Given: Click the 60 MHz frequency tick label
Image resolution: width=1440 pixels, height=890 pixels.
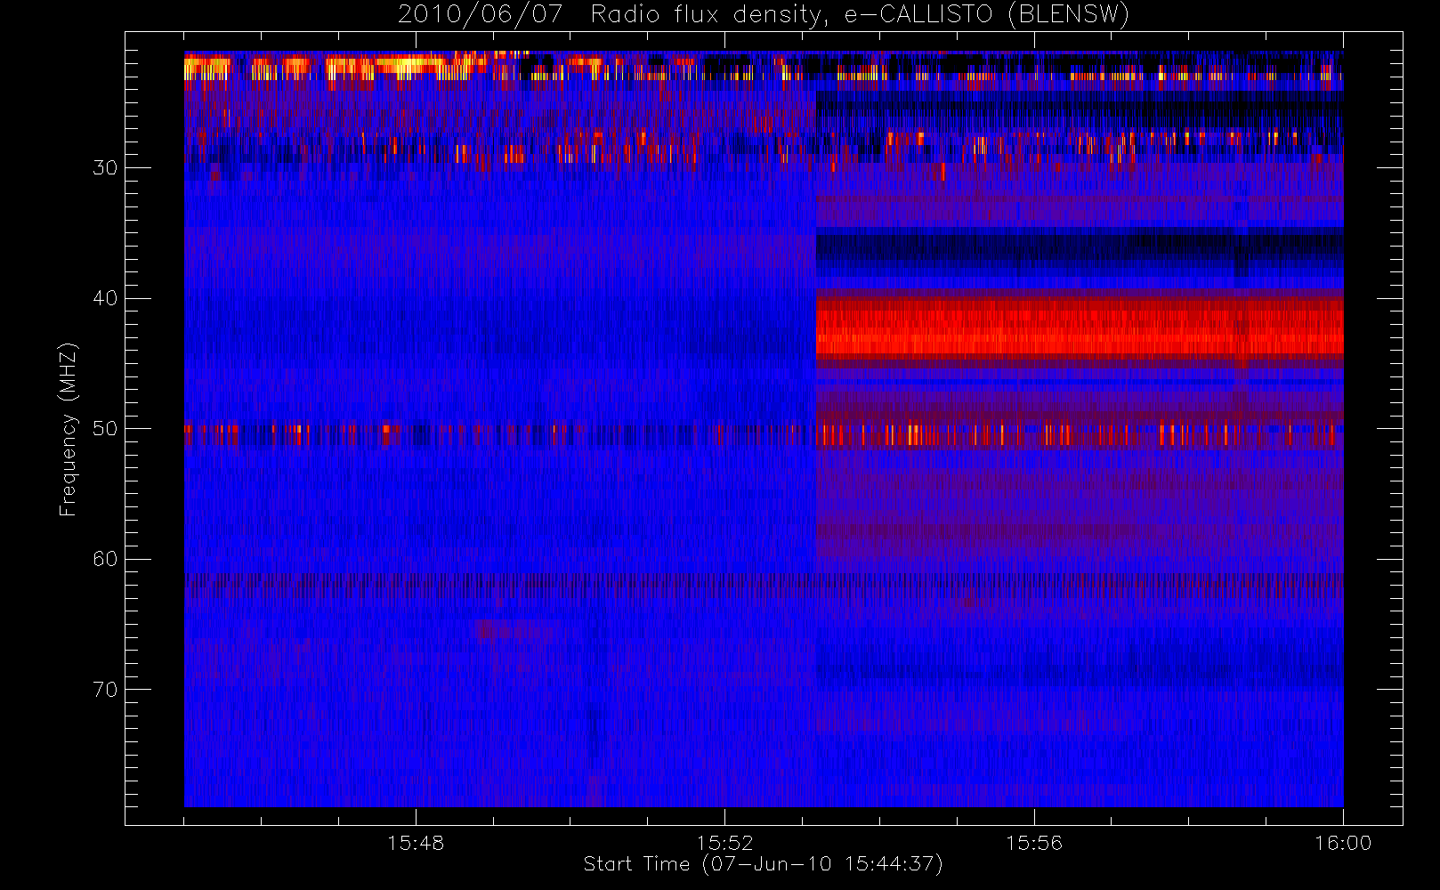Looking at the screenshot, I should pos(105,559).
